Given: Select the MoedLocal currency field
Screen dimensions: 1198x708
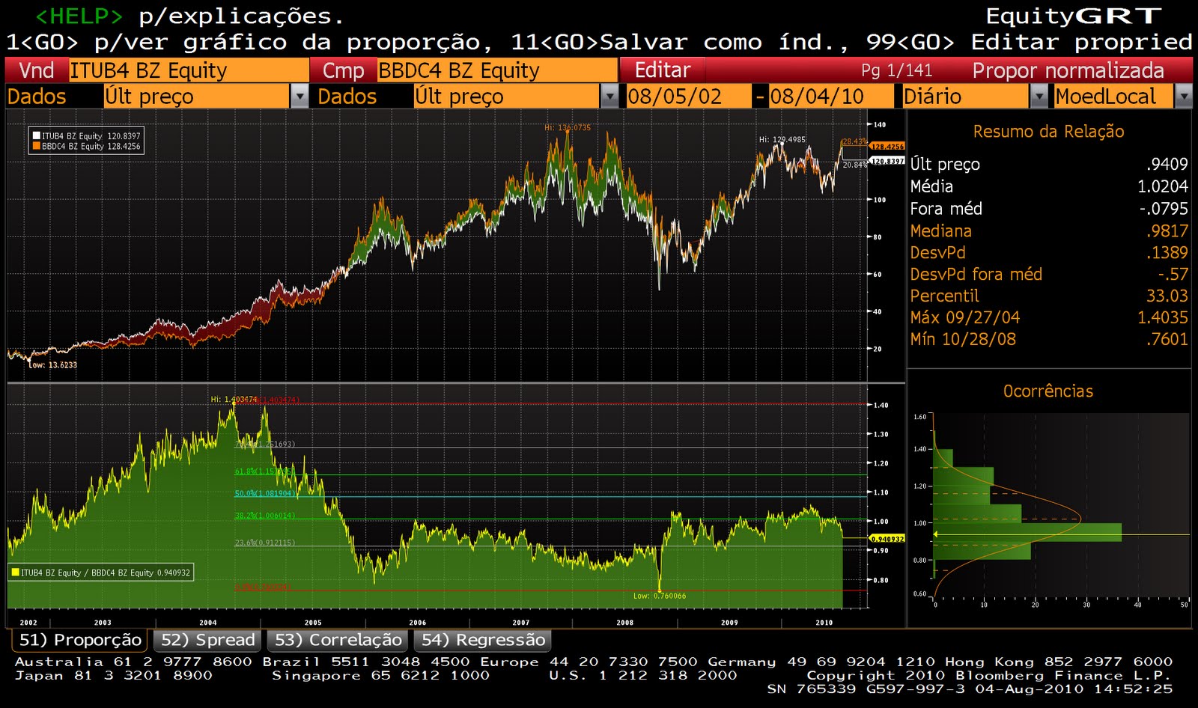Looking at the screenshot, I should 1113,97.
